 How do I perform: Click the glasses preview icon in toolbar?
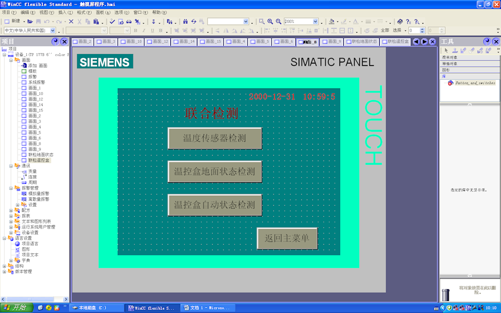coord(129,22)
